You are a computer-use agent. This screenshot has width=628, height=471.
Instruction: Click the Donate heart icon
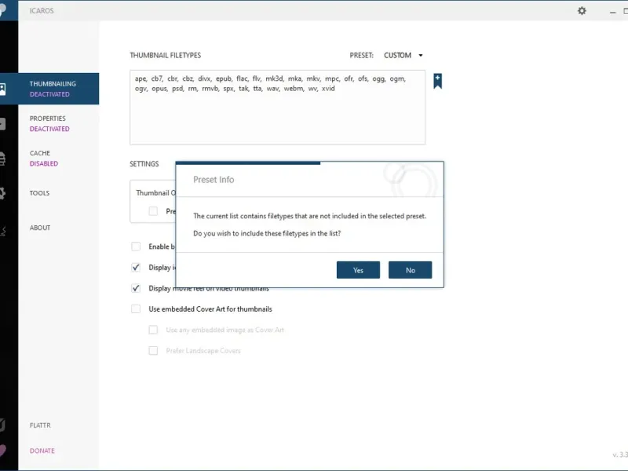click(x=3, y=450)
